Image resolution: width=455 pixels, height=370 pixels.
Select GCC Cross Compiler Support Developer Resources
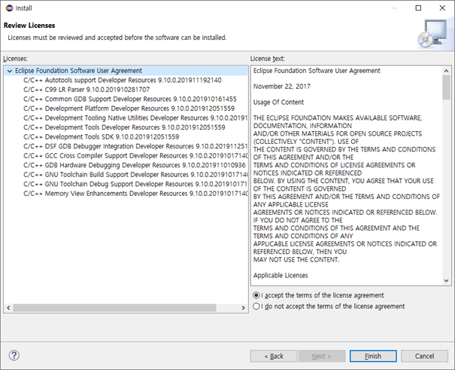135,156
